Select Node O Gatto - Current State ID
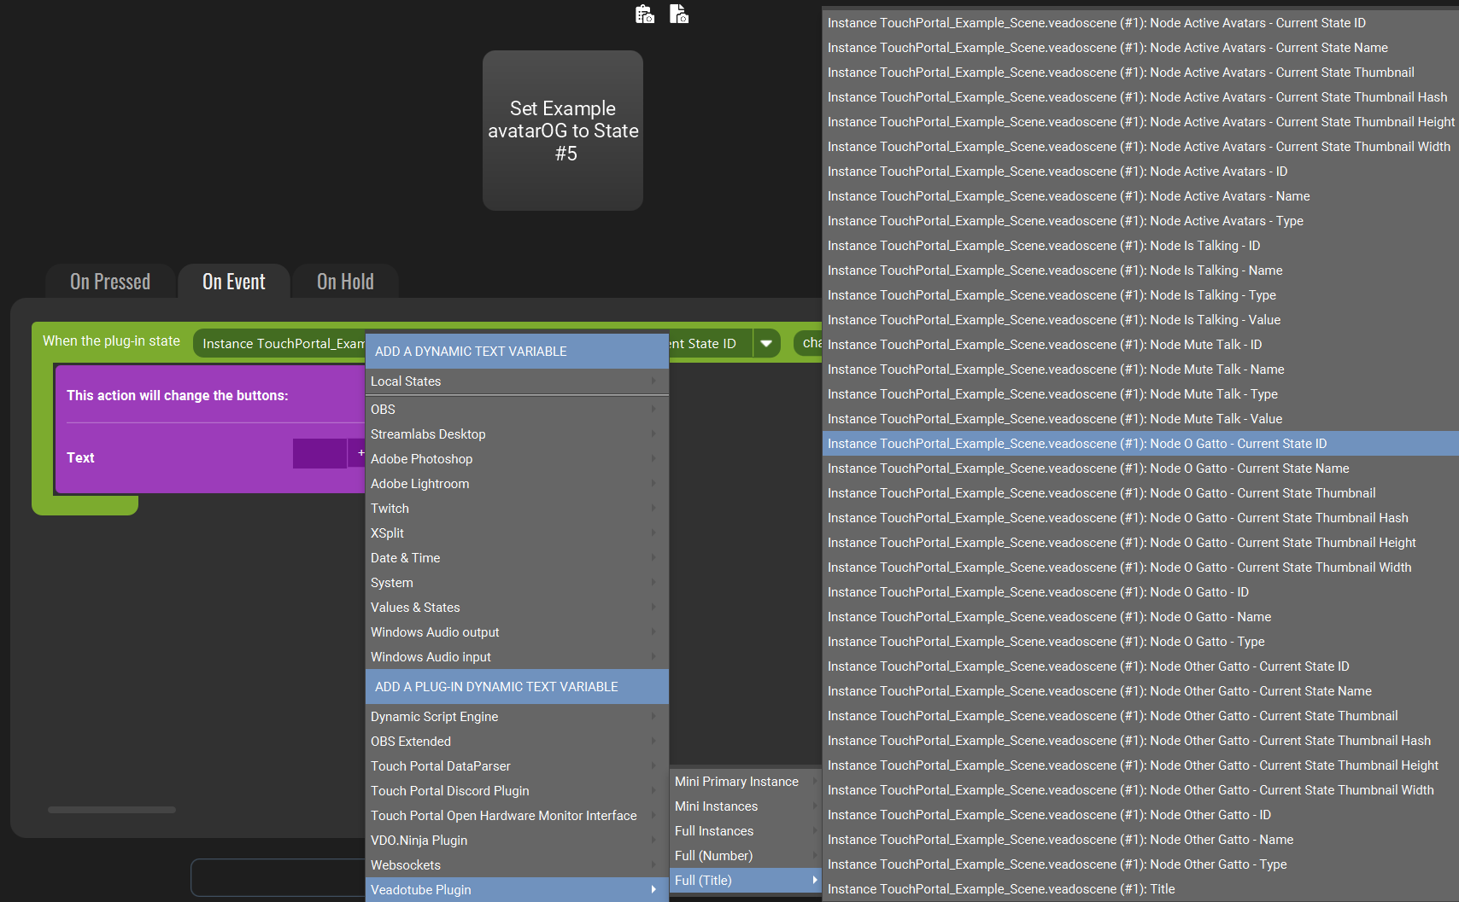 tap(1140, 444)
